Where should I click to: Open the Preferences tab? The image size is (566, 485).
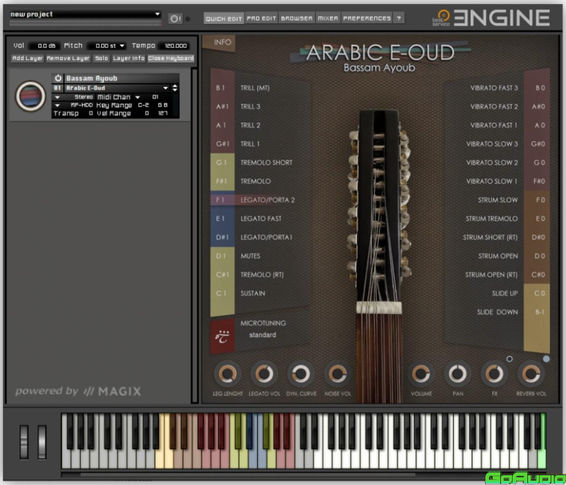(367, 18)
